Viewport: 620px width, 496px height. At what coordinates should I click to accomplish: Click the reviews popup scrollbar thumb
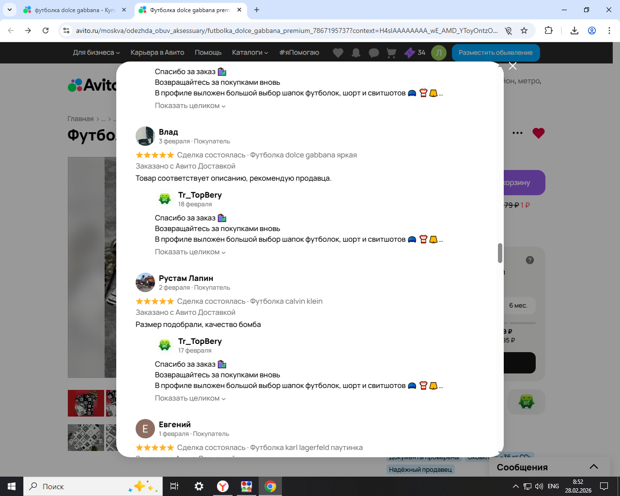click(x=500, y=253)
